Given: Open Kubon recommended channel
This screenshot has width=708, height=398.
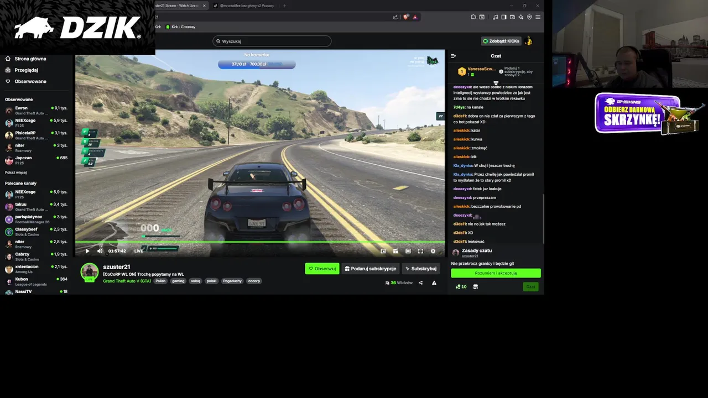Looking at the screenshot, I should click(36, 281).
